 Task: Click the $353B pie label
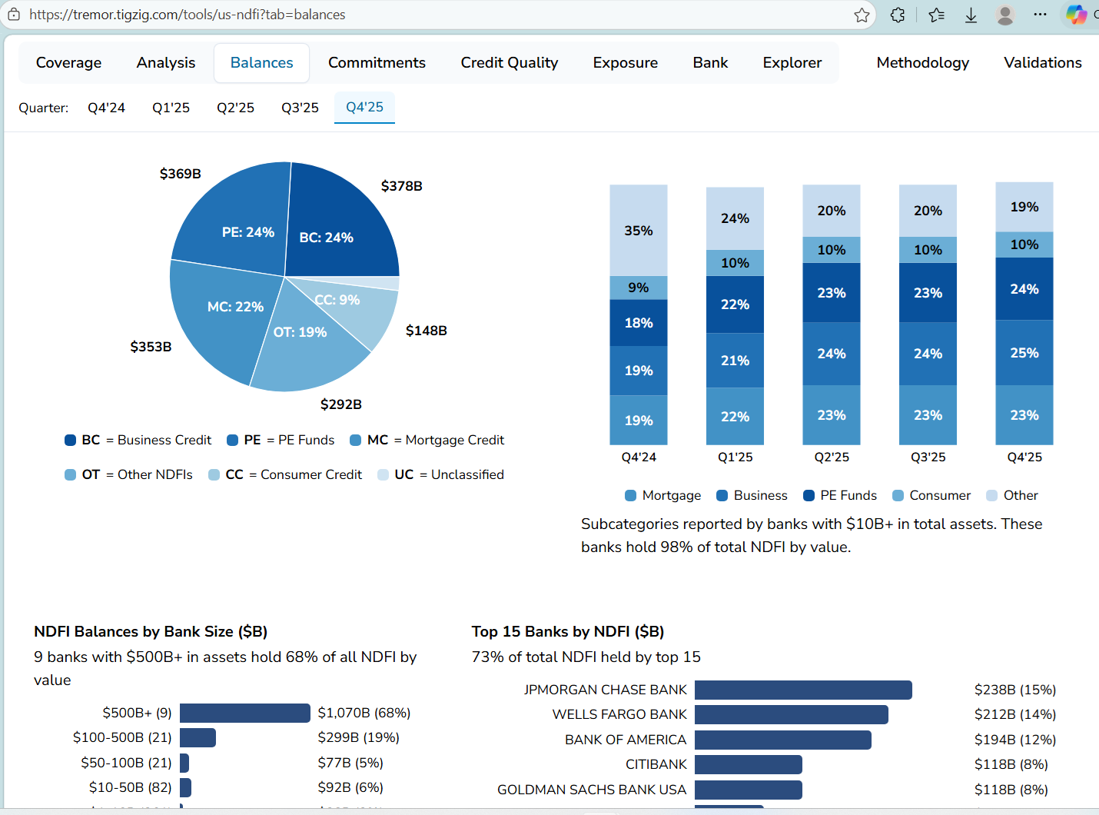pyautogui.click(x=151, y=347)
